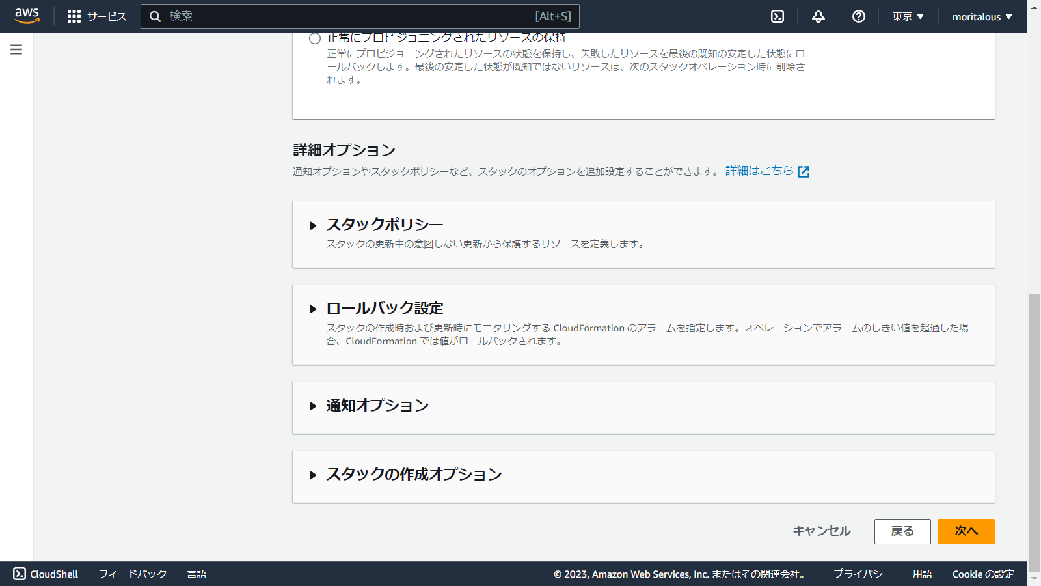Open 詳細はこちら external link icon
This screenshot has height=586, width=1041.
click(805, 171)
